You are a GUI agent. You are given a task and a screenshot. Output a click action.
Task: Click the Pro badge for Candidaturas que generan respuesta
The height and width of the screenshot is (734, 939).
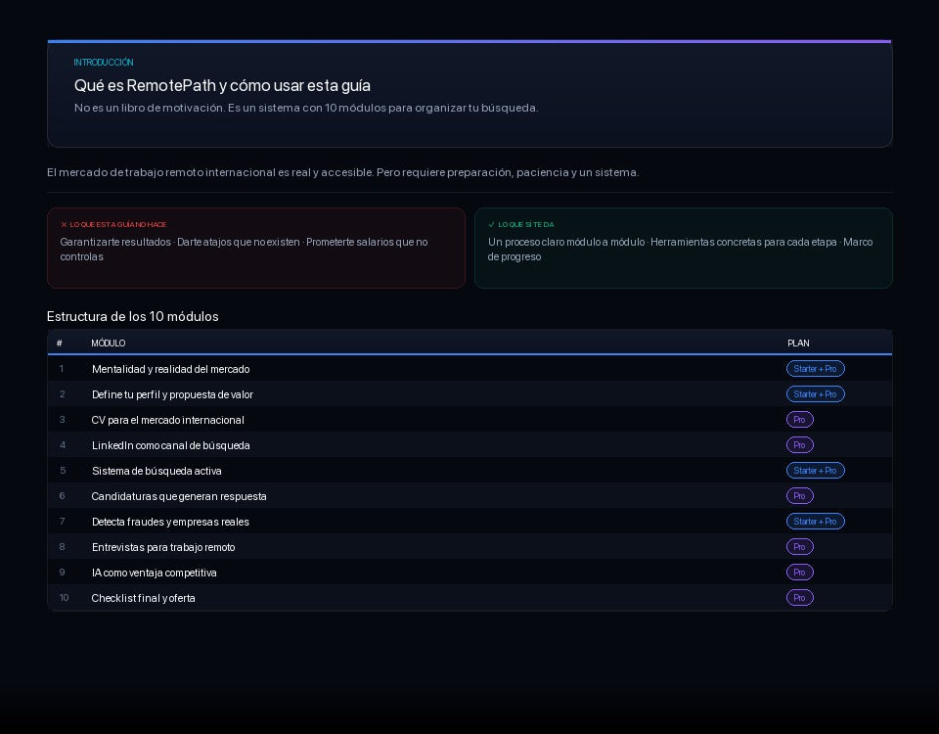point(799,496)
